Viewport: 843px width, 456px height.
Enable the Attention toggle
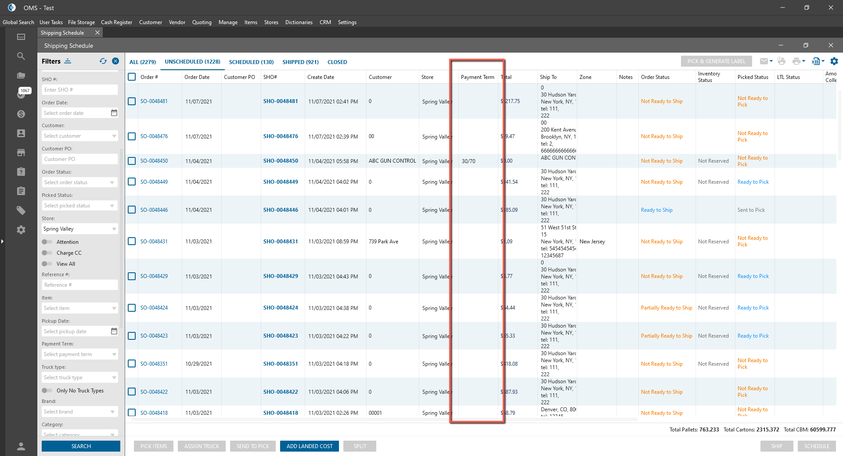pyautogui.click(x=47, y=242)
